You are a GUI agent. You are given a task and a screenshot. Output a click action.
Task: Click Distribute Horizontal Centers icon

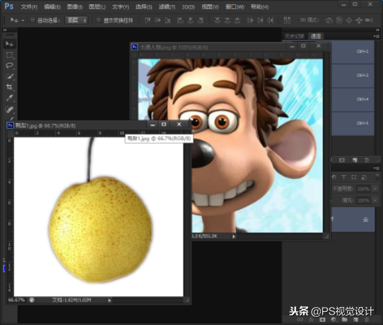tap(260, 20)
